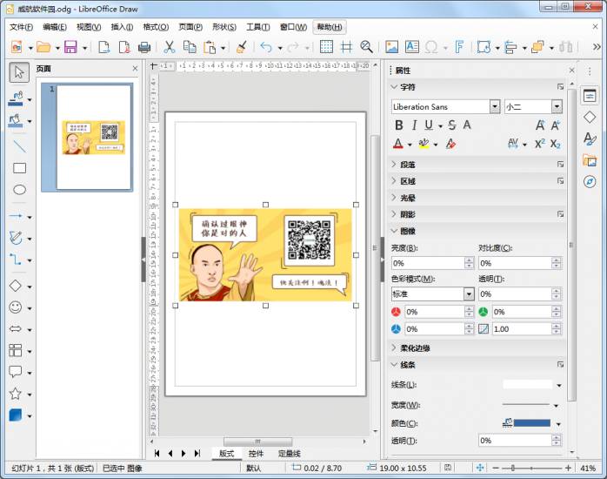Image resolution: width=607 pixels, height=479 pixels.
Task: Toggle Bold formatting in the character section
Action: [x=399, y=125]
